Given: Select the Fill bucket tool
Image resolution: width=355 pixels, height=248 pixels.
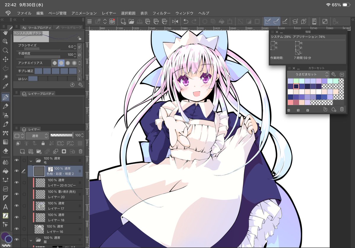Looking at the screenshot, I should [5, 171].
